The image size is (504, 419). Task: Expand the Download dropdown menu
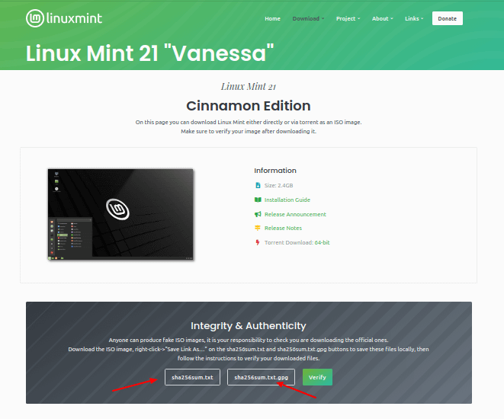pos(308,18)
